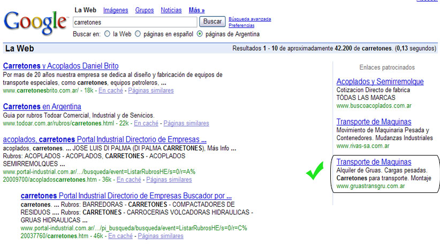
Task: Open 'Páginas similares' for carretones.htm 46k result
Action: click(161, 236)
